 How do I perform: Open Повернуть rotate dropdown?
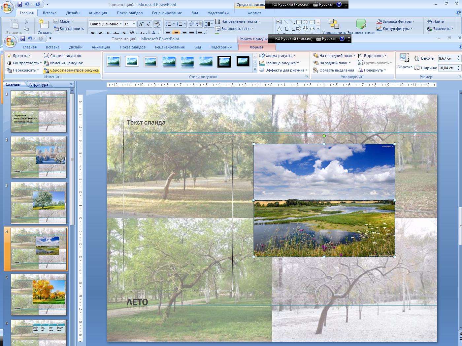coord(372,70)
